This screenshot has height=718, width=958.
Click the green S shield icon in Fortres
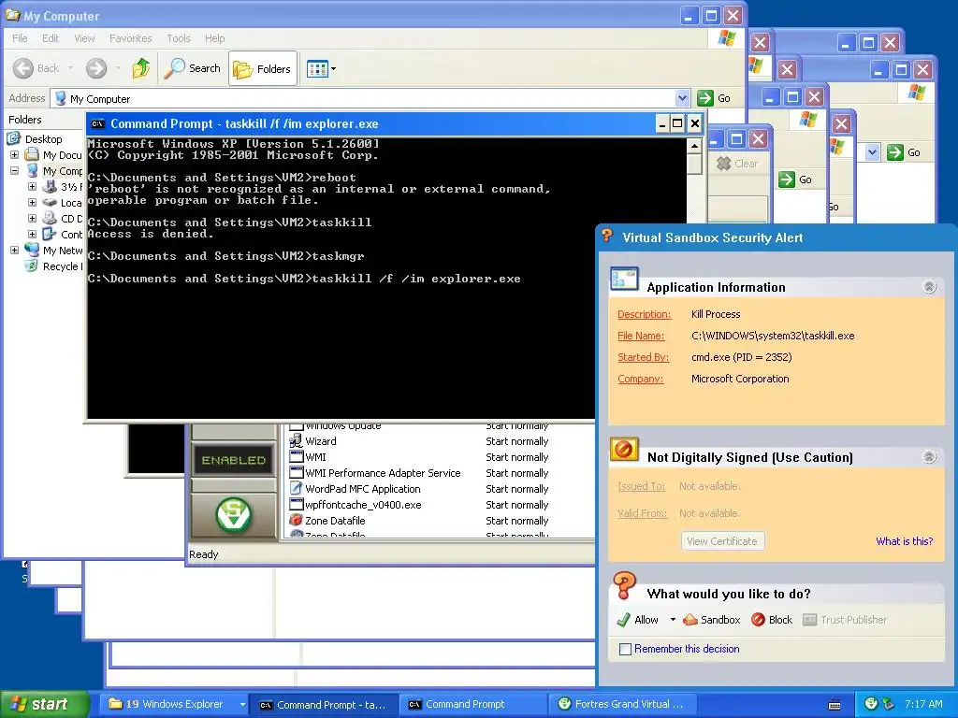[233, 515]
